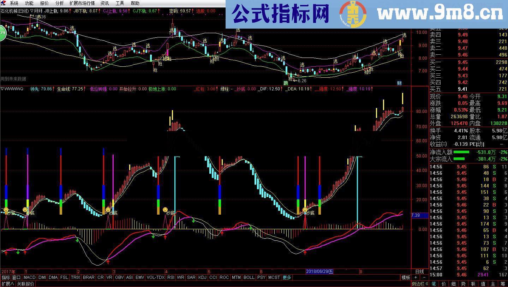Select the 笔 tick-by-tick icon
Viewport: 508px width, 287px height.
point(434,283)
